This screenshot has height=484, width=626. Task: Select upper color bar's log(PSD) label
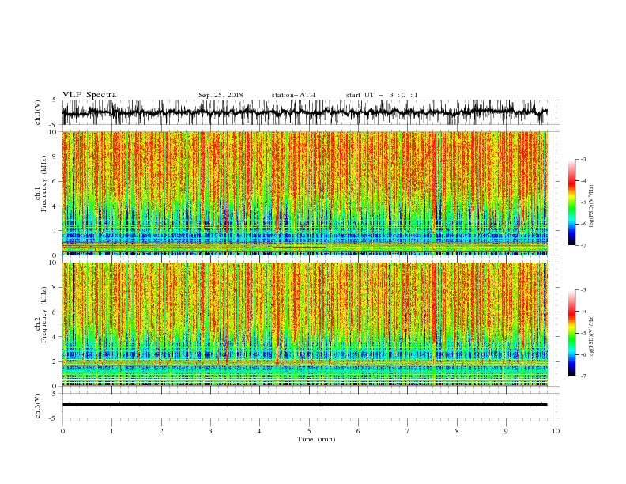tap(592, 206)
